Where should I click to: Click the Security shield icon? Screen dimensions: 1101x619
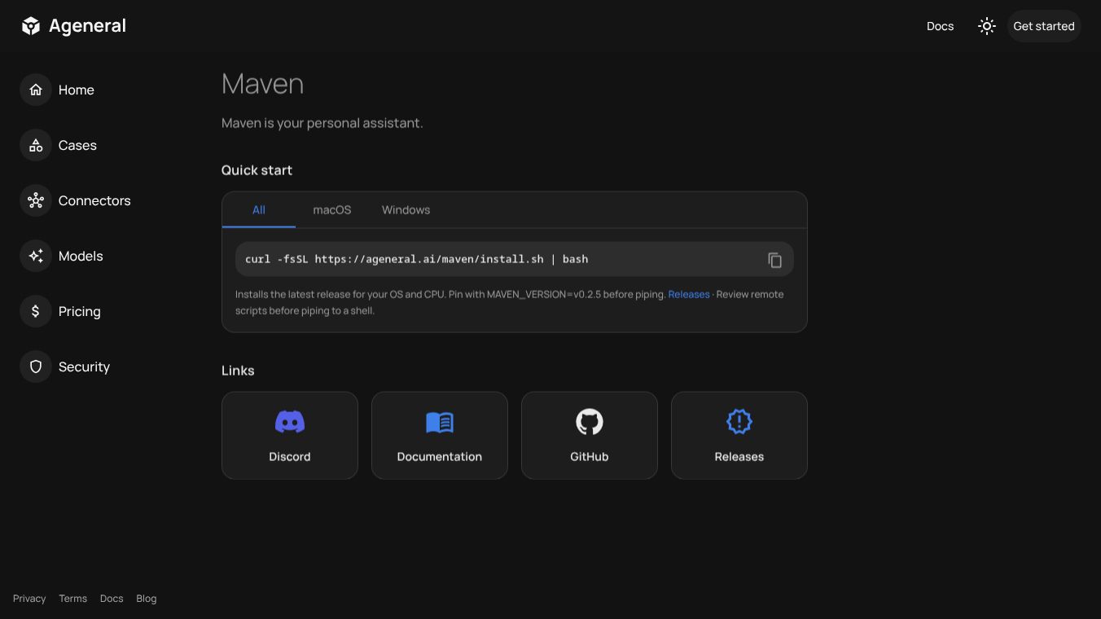coord(36,367)
